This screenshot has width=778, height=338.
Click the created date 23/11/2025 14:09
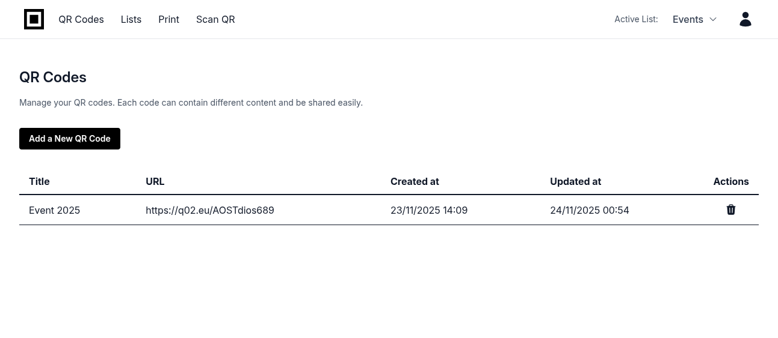coord(429,210)
